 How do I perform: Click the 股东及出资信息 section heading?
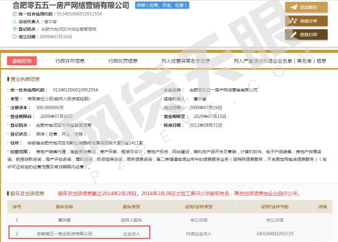(x=27, y=193)
